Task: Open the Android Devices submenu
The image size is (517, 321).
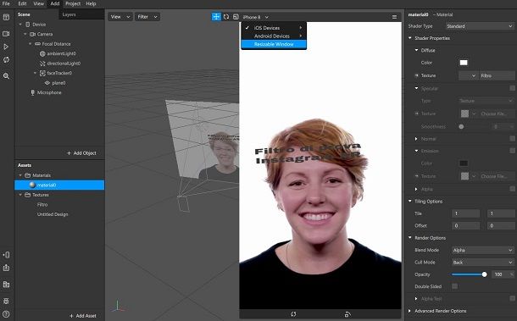Action: (x=274, y=36)
